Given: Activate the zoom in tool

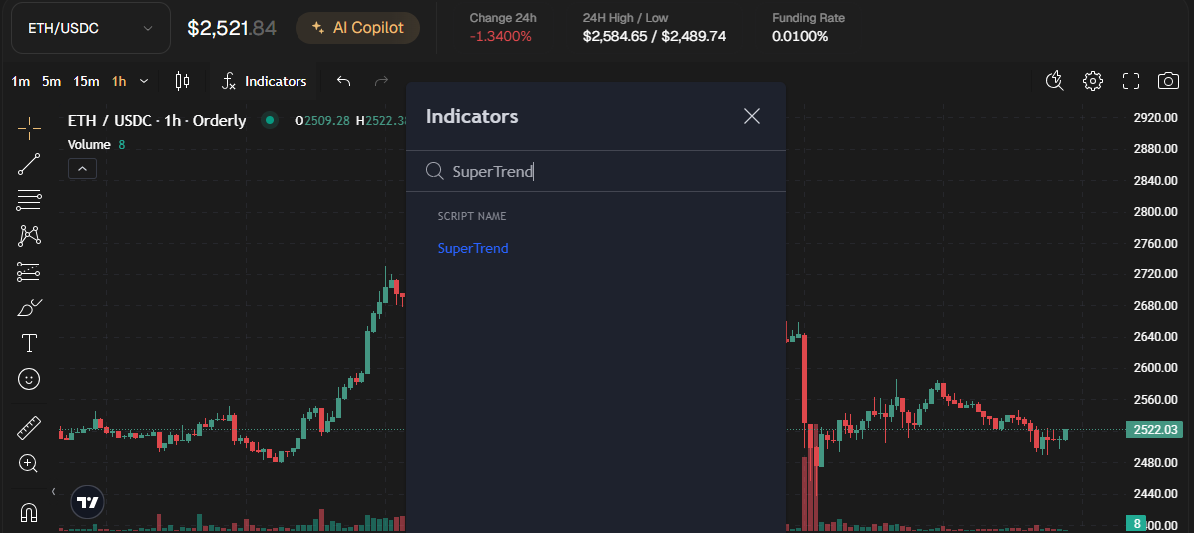Looking at the screenshot, I should 29,464.
